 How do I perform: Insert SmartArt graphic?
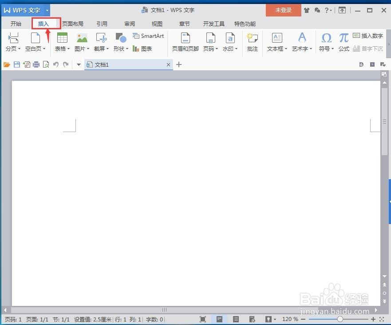click(148, 36)
